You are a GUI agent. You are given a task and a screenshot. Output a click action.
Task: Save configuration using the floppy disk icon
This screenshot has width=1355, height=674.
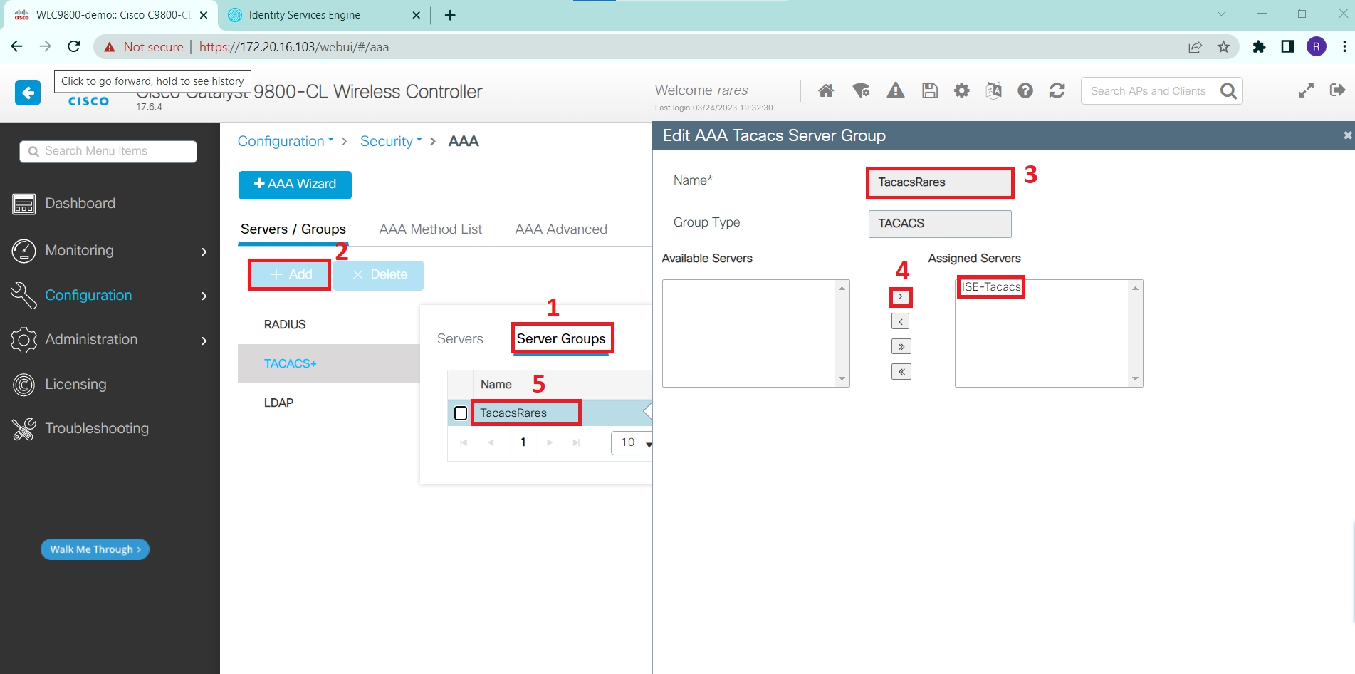pos(930,90)
